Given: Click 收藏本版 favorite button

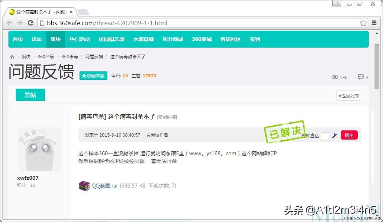Looking at the screenshot, I should click(x=93, y=76).
